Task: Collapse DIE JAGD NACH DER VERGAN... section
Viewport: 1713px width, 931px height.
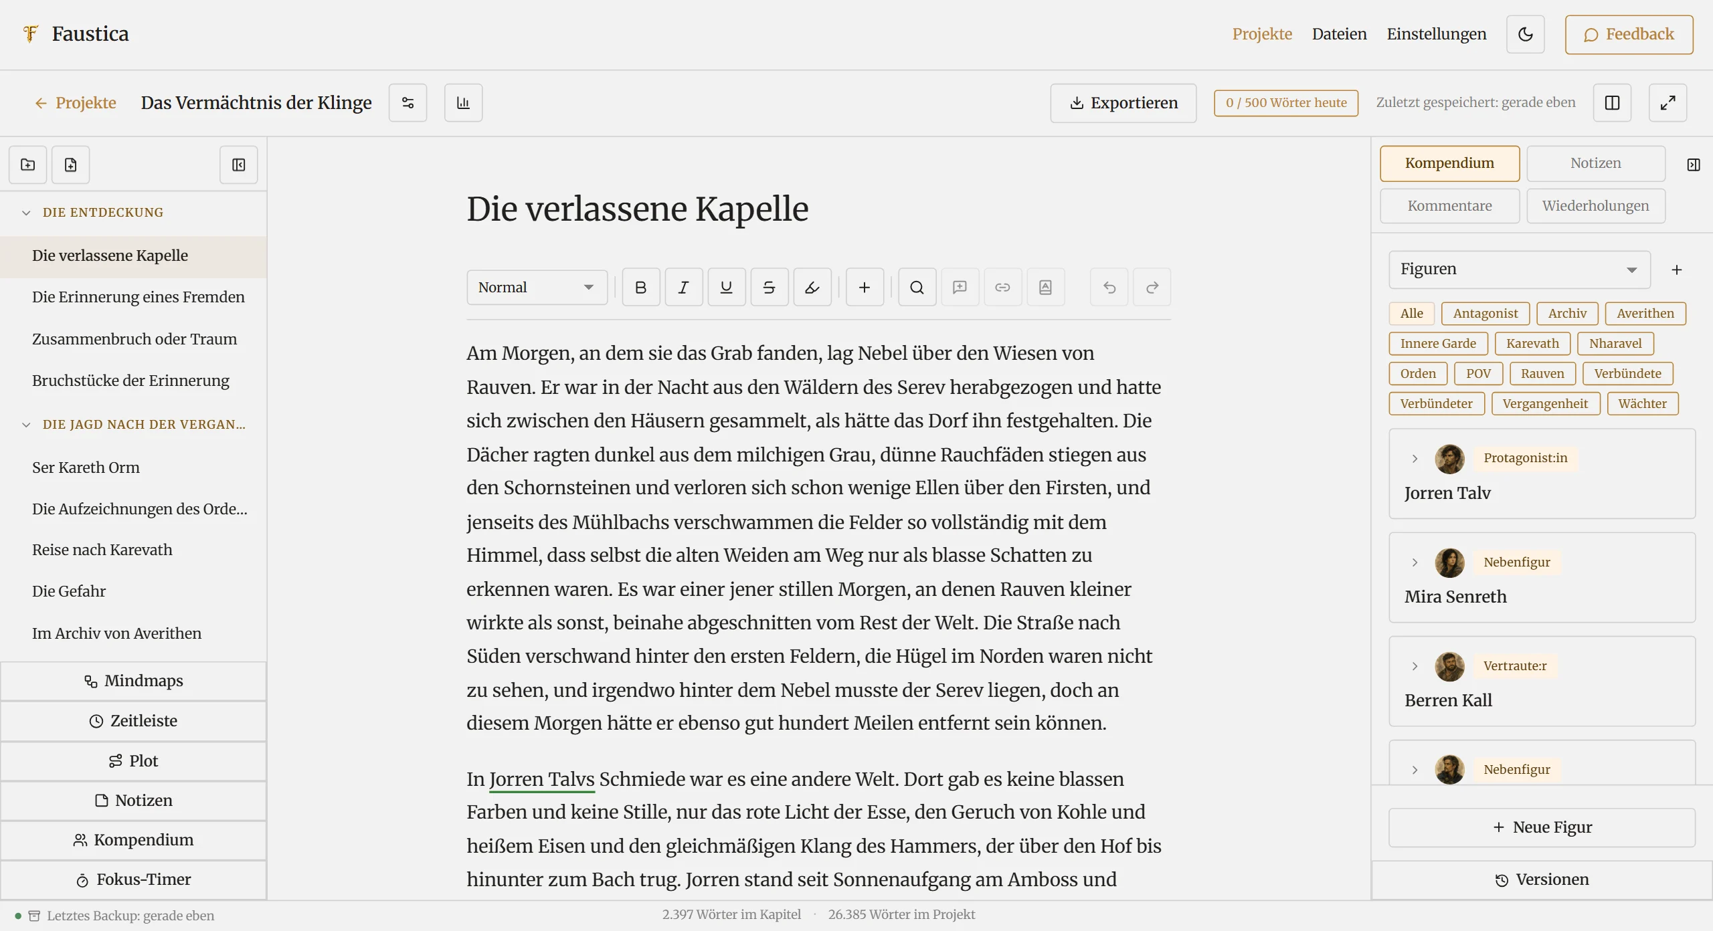Action: click(x=26, y=425)
